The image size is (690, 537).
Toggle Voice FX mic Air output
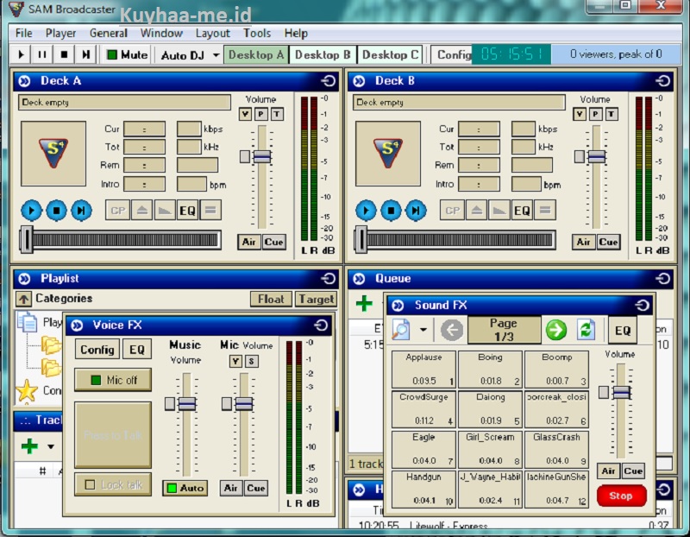tap(231, 488)
